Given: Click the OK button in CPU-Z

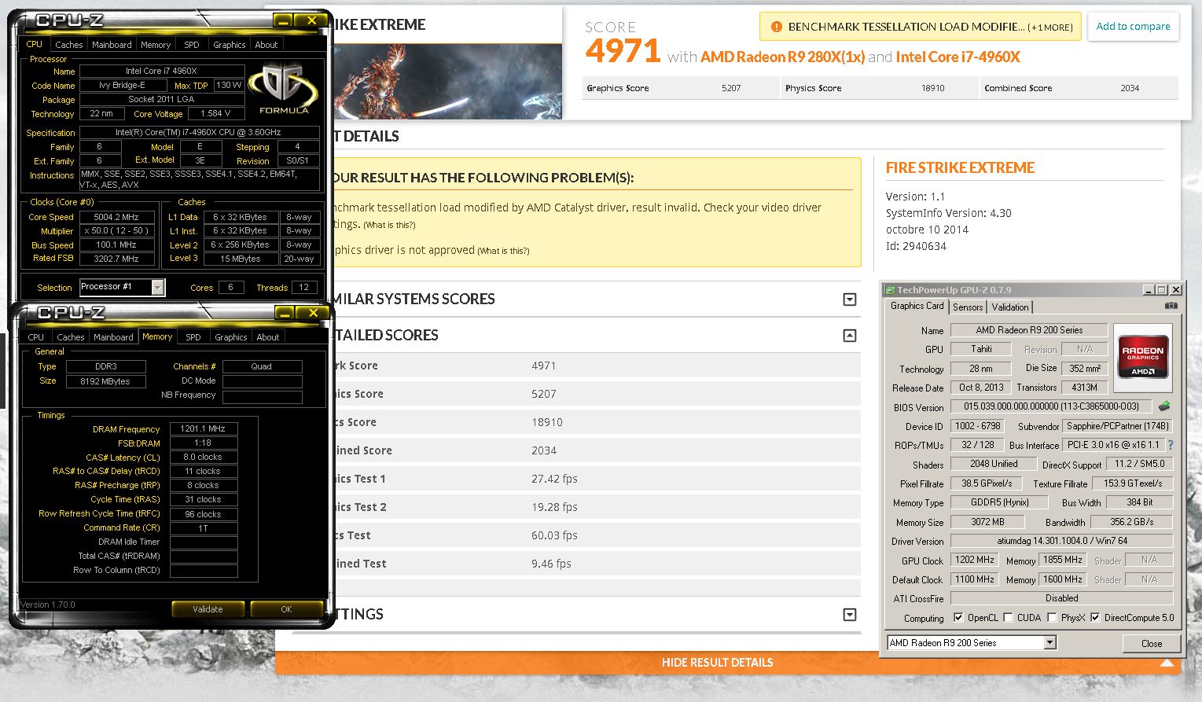Looking at the screenshot, I should [286, 609].
